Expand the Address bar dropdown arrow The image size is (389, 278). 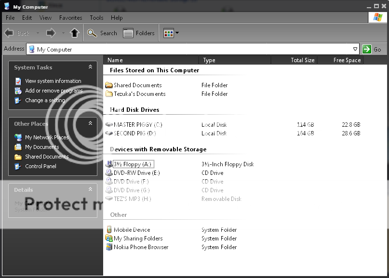(x=355, y=49)
